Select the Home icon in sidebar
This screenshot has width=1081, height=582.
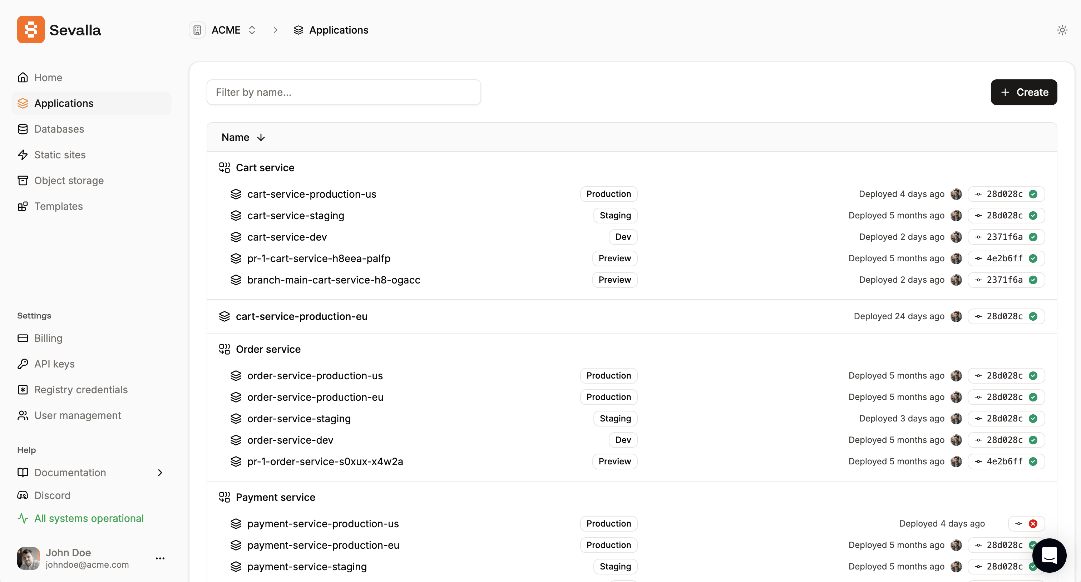click(23, 77)
